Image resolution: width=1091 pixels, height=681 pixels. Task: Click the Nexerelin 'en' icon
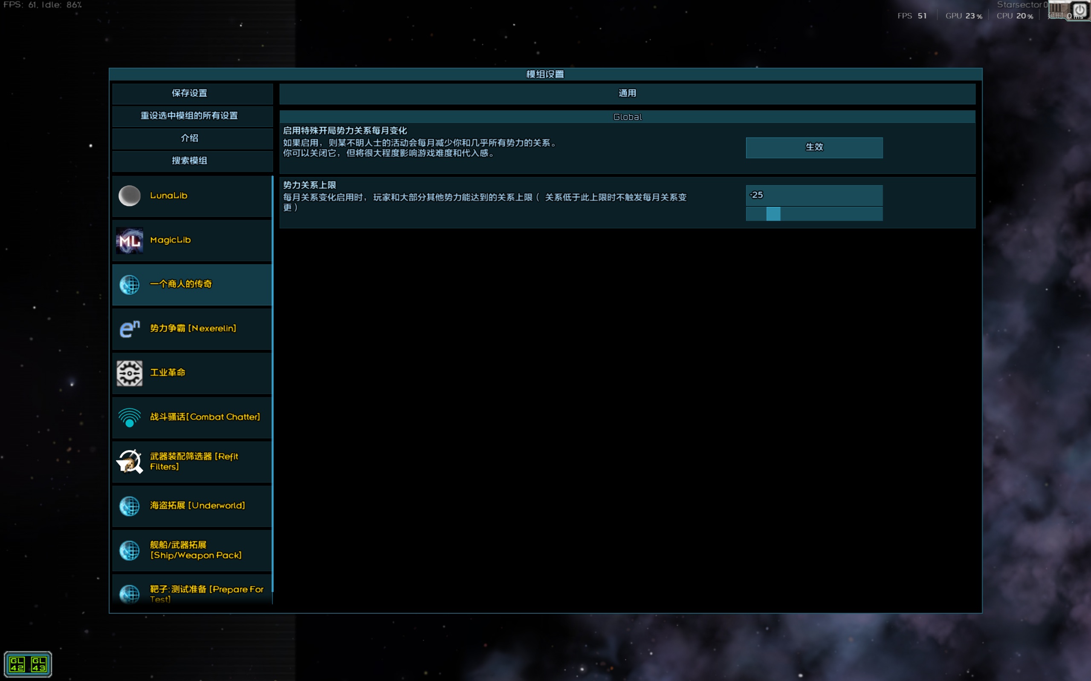tap(129, 329)
